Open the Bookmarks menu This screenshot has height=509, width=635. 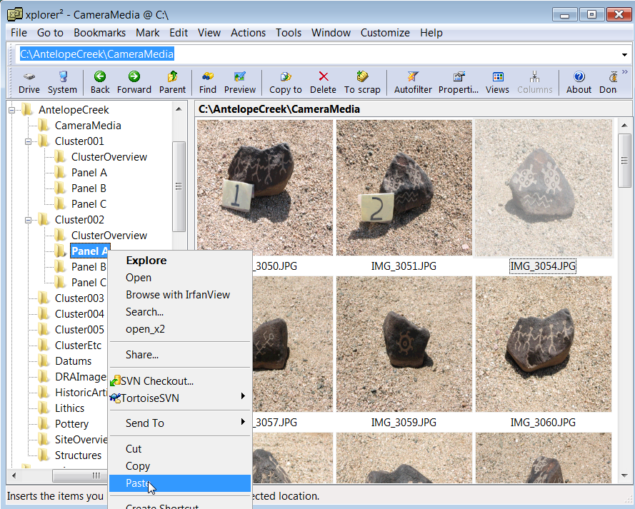click(99, 33)
